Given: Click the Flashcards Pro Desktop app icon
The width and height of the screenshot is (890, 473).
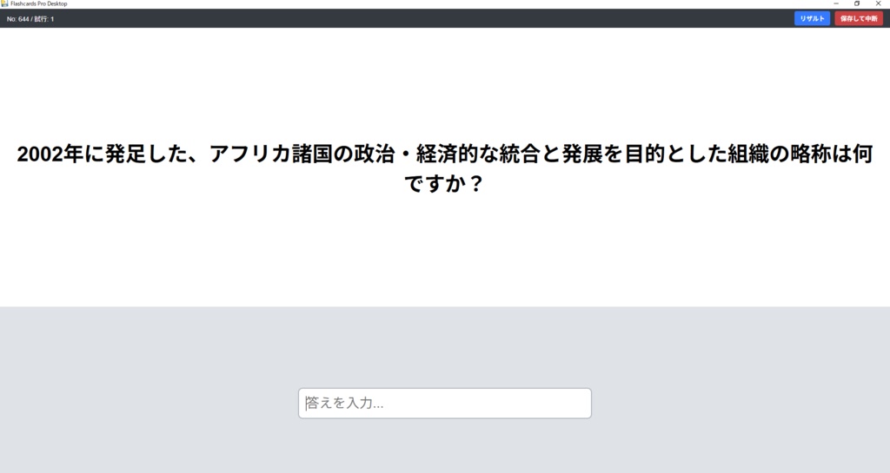Looking at the screenshot, I should pos(4,3).
